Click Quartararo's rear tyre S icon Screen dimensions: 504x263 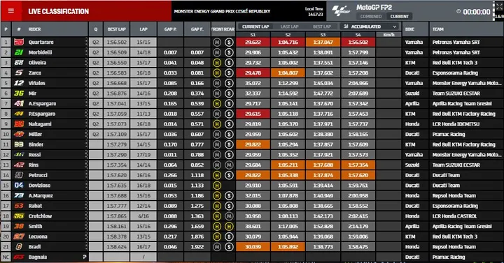coord(229,43)
